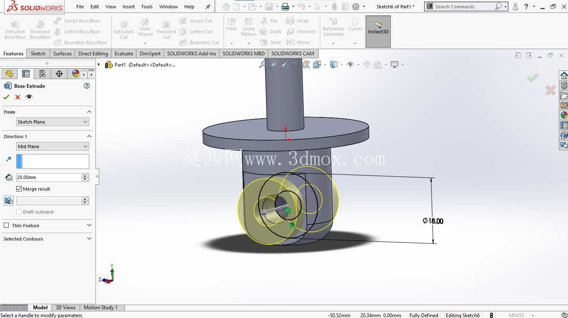Image resolution: width=568 pixels, height=318 pixels.
Task: Click Extruded Boss/Base tool
Action: coord(15,30)
